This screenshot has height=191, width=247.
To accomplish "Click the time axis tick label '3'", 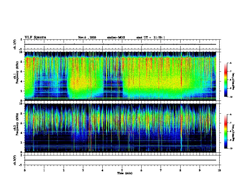I will click(83, 170).
